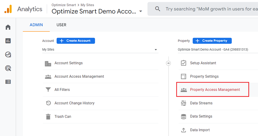Image resolution: width=258 pixels, height=136 pixels.
Task: Click the Create Property button
Action: click(x=212, y=41)
